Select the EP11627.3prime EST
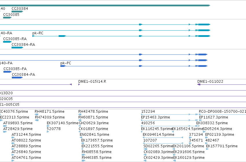 [200, 120]
